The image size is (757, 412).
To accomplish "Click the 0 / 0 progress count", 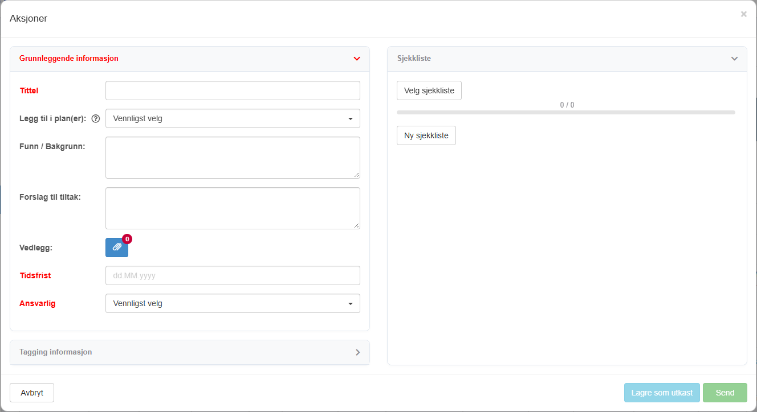I will [x=567, y=105].
